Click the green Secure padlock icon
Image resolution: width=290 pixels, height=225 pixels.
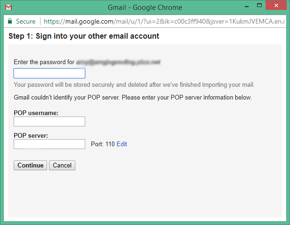coord(9,22)
